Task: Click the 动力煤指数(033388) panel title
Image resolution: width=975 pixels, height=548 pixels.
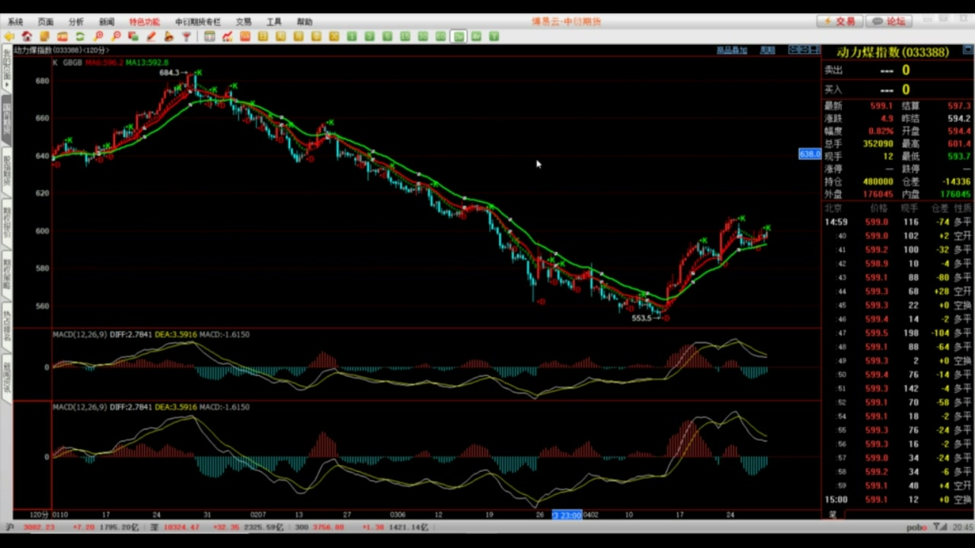Action: coord(893,52)
